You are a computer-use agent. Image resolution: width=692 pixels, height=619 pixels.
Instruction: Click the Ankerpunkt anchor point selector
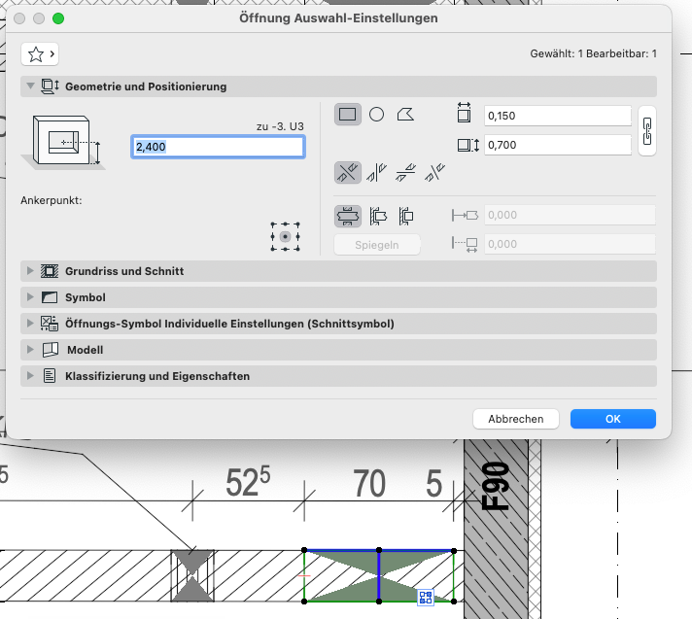click(x=285, y=236)
